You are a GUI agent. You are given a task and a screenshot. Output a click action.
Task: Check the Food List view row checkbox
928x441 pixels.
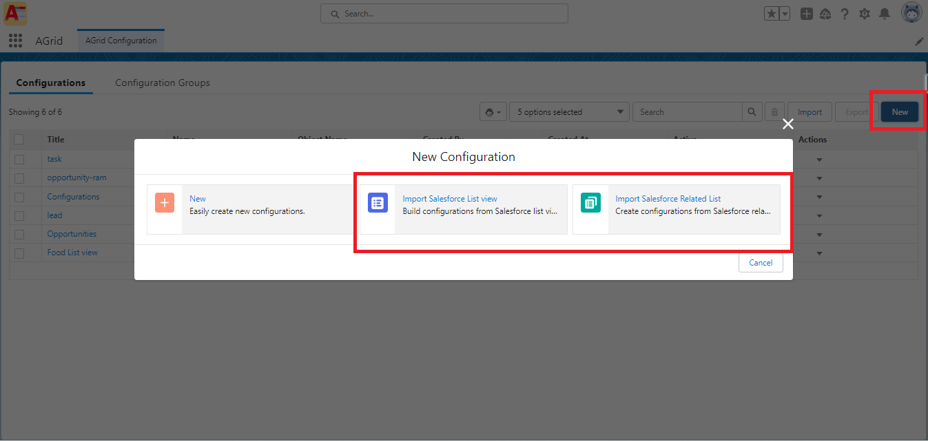[19, 252]
